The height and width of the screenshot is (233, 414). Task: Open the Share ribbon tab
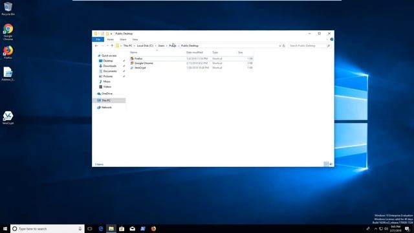pos(123,39)
